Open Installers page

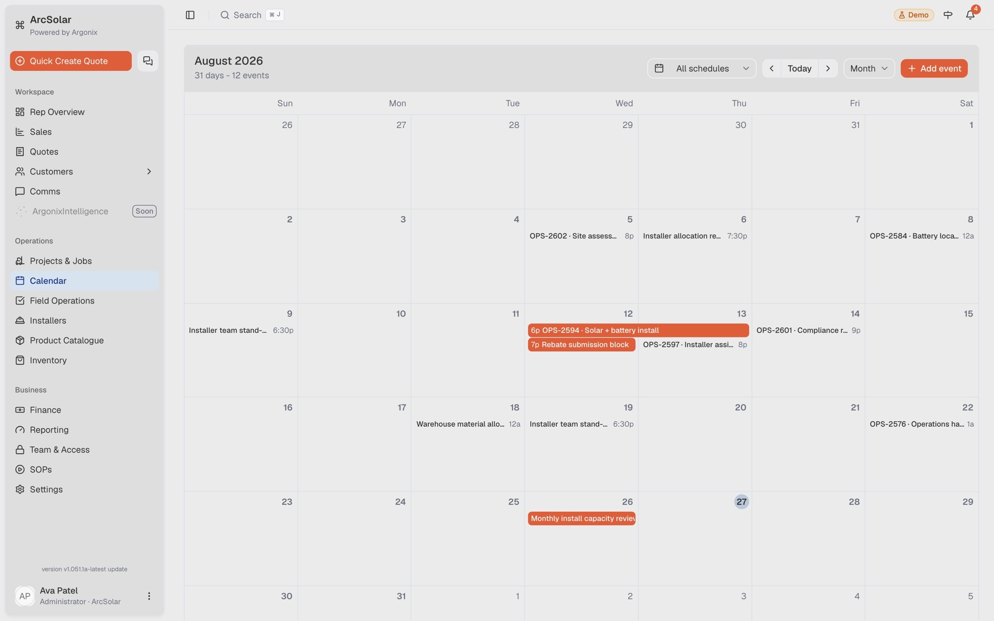pyautogui.click(x=84, y=320)
